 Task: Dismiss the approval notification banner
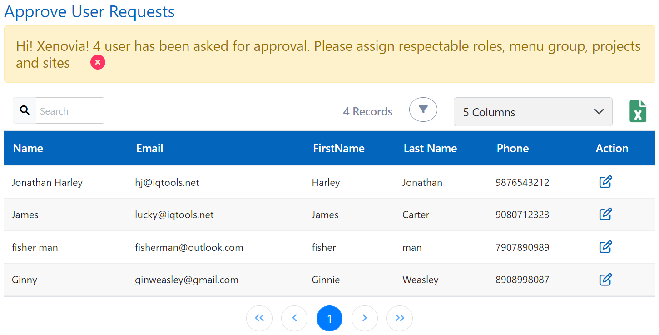point(98,62)
